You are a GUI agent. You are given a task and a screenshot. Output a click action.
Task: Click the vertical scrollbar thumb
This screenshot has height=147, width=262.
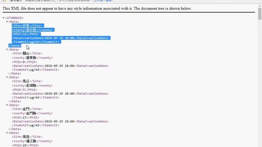[x=260, y=13]
